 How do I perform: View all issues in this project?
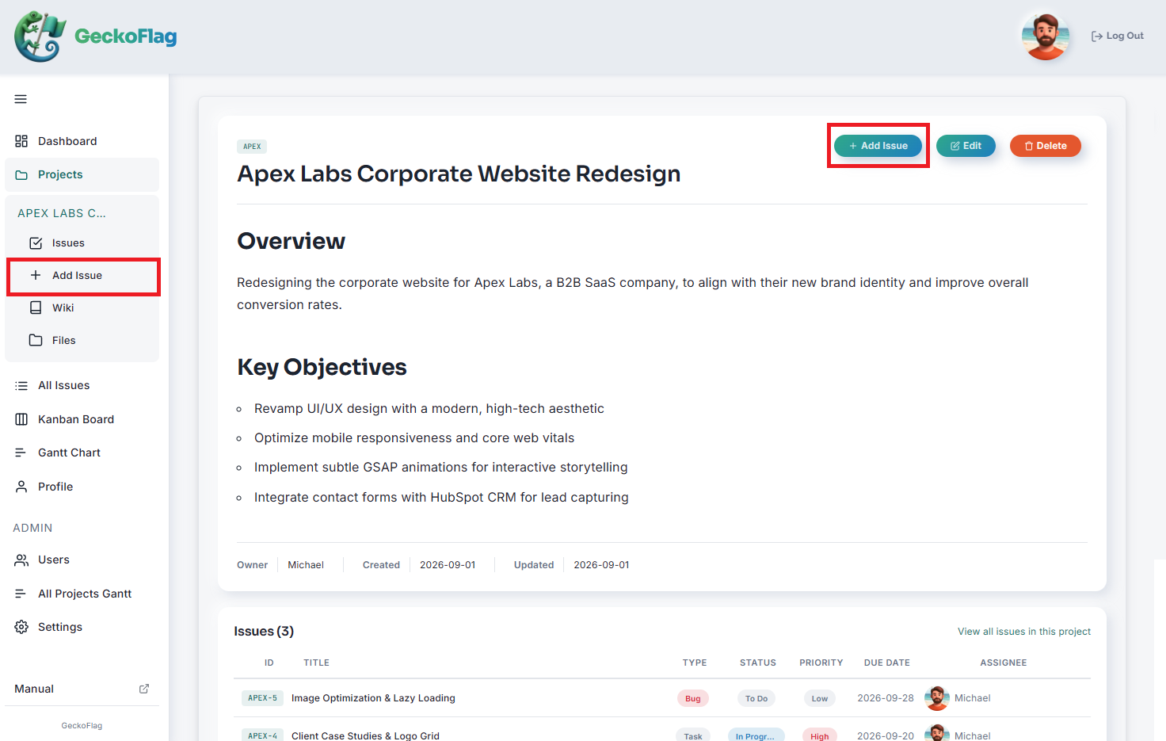click(x=1024, y=632)
